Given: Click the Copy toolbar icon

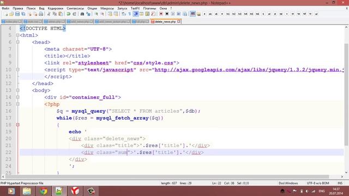Looking at the screenshot, I should (x=55, y=14).
